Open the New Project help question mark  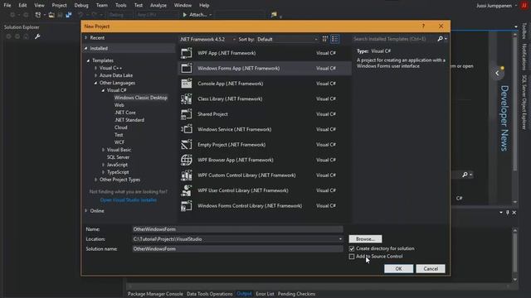pos(423,26)
